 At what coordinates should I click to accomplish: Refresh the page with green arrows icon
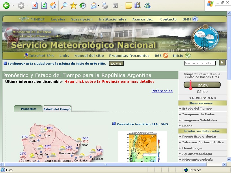44,5
